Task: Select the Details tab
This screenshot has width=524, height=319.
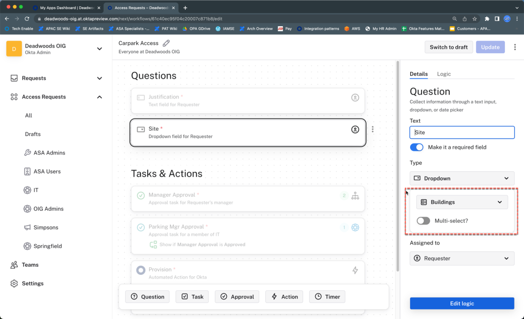Action: tap(419, 74)
